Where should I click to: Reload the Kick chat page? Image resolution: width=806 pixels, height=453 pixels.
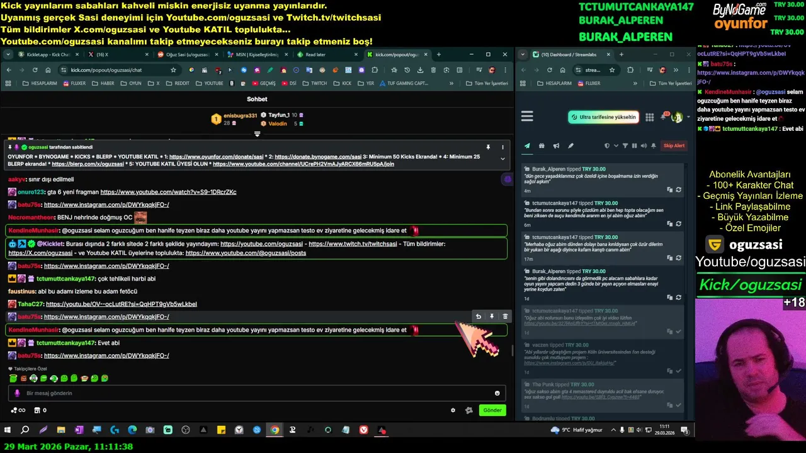tap(35, 70)
